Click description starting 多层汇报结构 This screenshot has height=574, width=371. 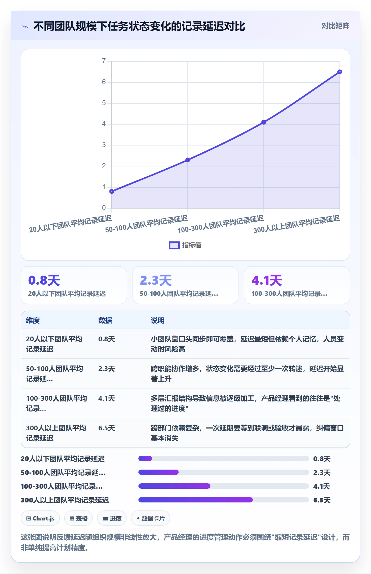(x=246, y=403)
